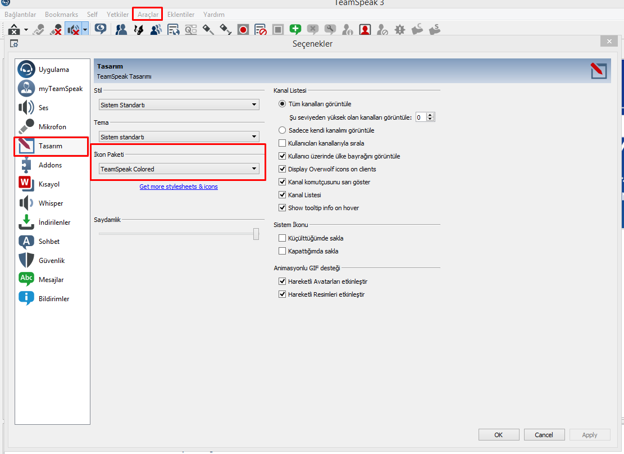Click the gear settings toolbar icon
Image resolution: width=624 pixels, height=454 pixels.
tap(400, 29)
